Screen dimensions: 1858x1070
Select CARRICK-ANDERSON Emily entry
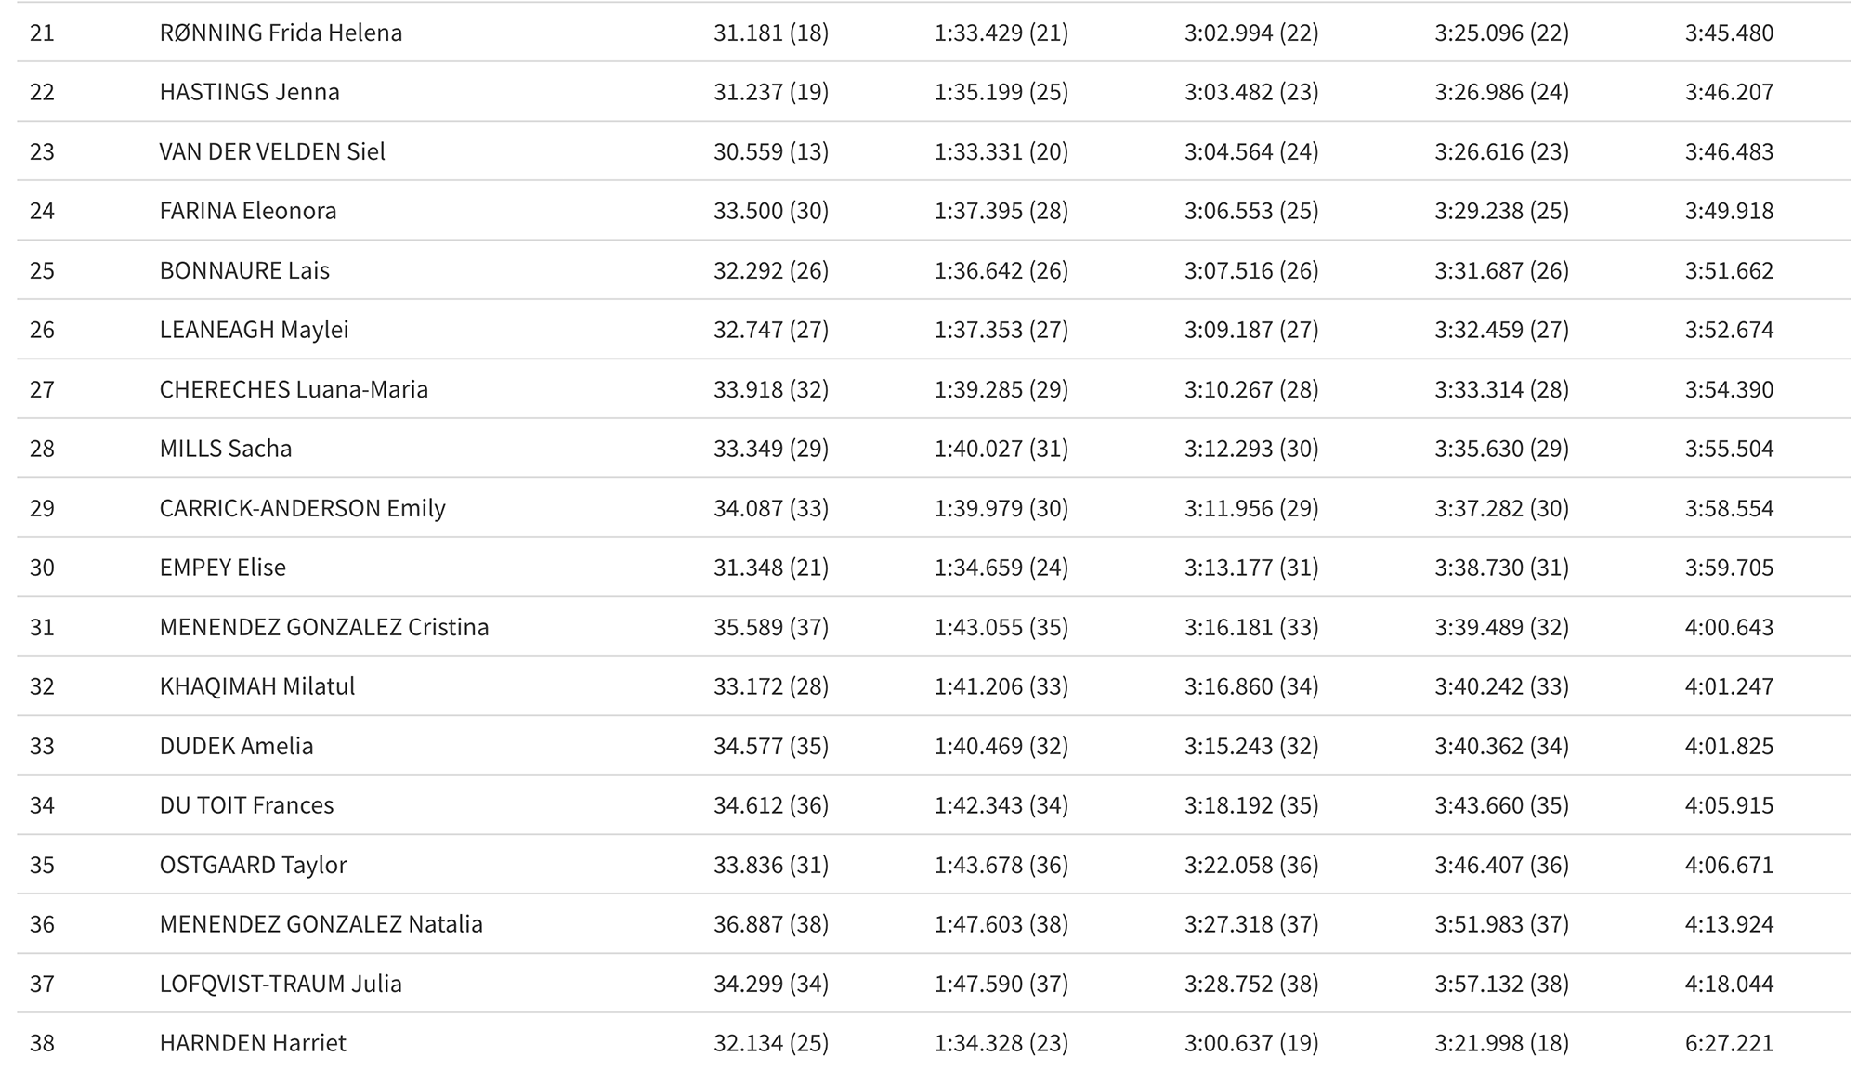[303, 508]
